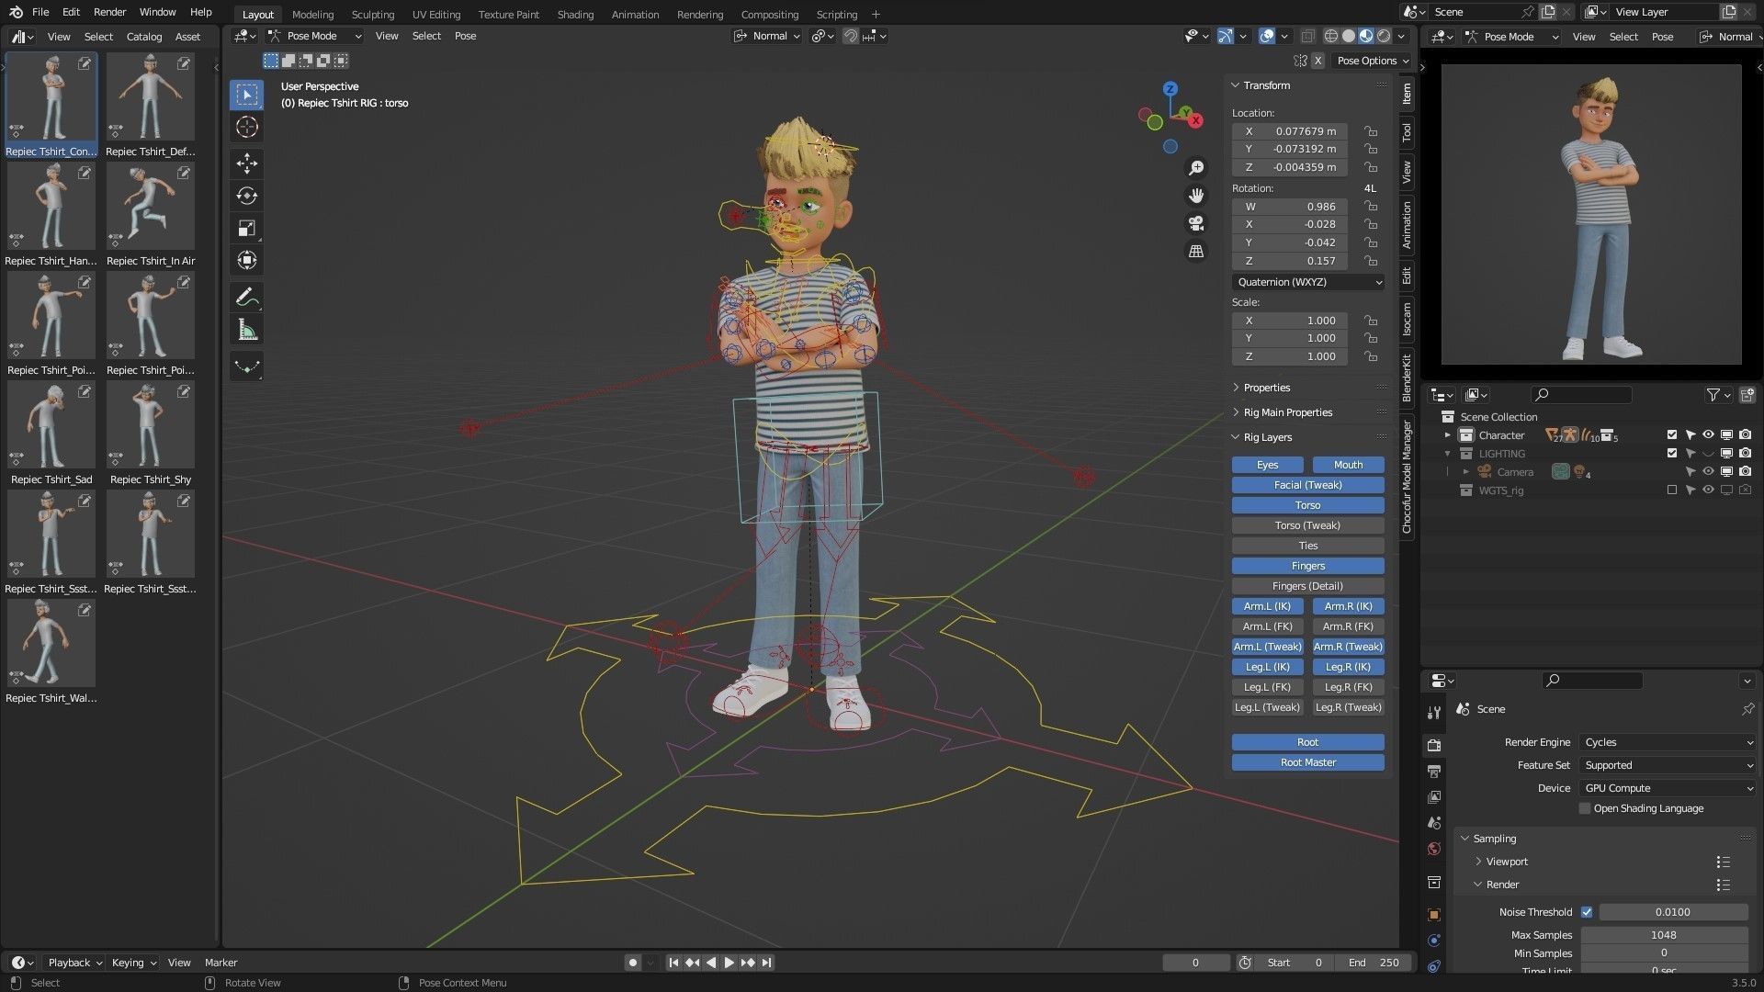Switch to wireframe viewport shading
1764x992 pixels.
coord(1330,36)
